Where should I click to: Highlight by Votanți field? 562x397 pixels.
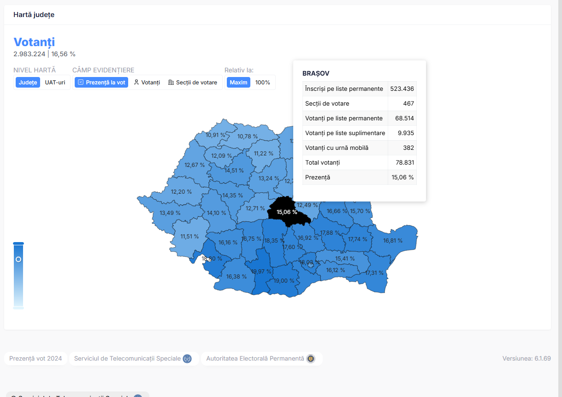[147, 83]
